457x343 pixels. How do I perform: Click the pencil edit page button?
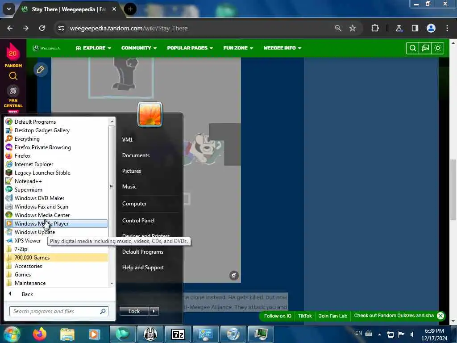click(41, 69)
